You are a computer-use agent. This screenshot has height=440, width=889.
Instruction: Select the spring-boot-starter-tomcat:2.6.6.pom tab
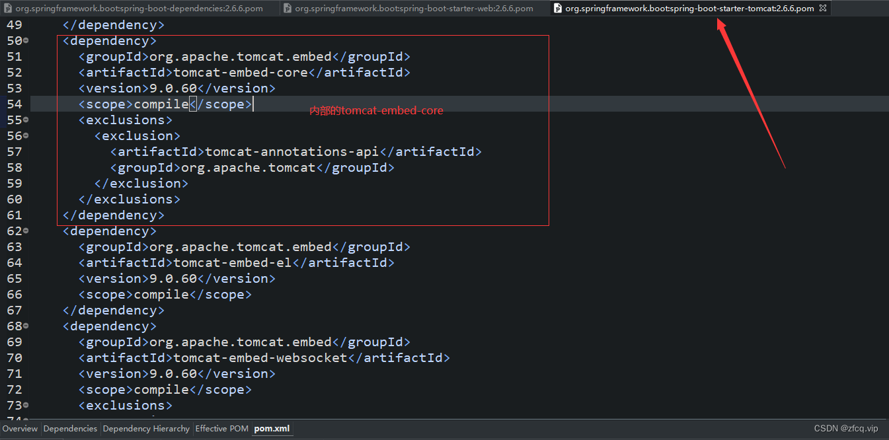tap(689, 8)
